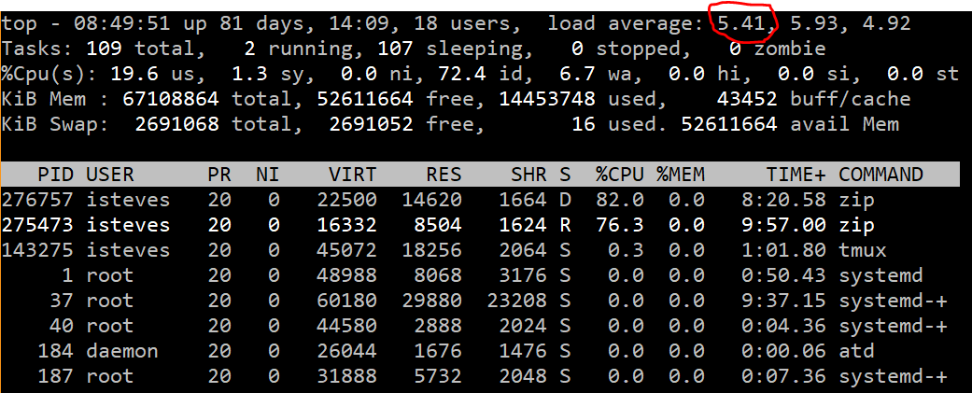Click buff/cache value 43452

pyautogui.click(x=747, y=99)
